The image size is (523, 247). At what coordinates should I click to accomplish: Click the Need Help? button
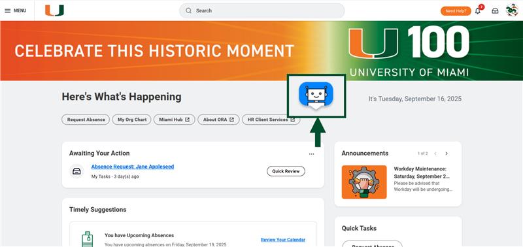pos(456,11)
